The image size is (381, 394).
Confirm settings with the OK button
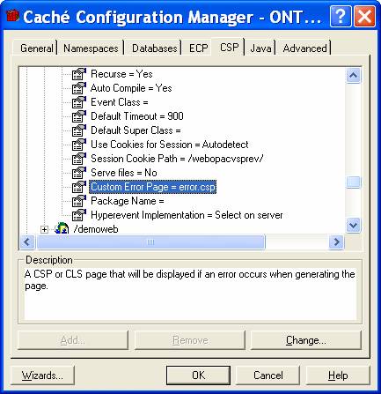pyautogui.click(x=198, y=375)
